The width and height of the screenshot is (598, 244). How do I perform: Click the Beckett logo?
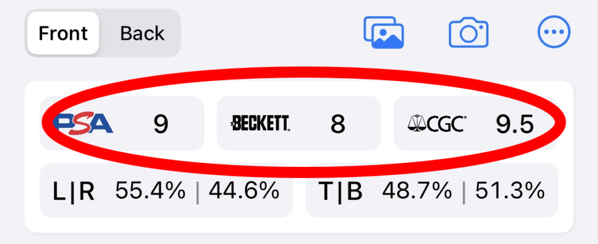tap(260, 124)
